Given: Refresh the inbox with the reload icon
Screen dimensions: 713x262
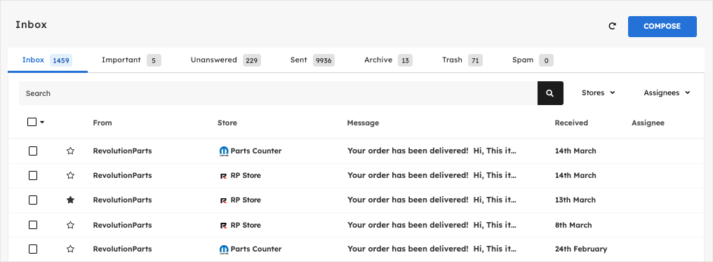Looking at the screenshot, I should point(612,27).
